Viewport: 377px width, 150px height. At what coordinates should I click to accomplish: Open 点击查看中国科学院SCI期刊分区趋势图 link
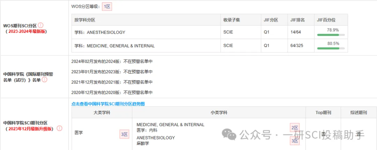point(108,104)
